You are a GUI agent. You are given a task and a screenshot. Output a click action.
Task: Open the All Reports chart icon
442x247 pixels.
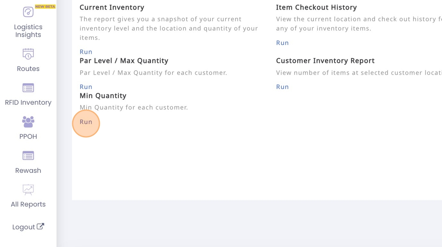point(28,190)
